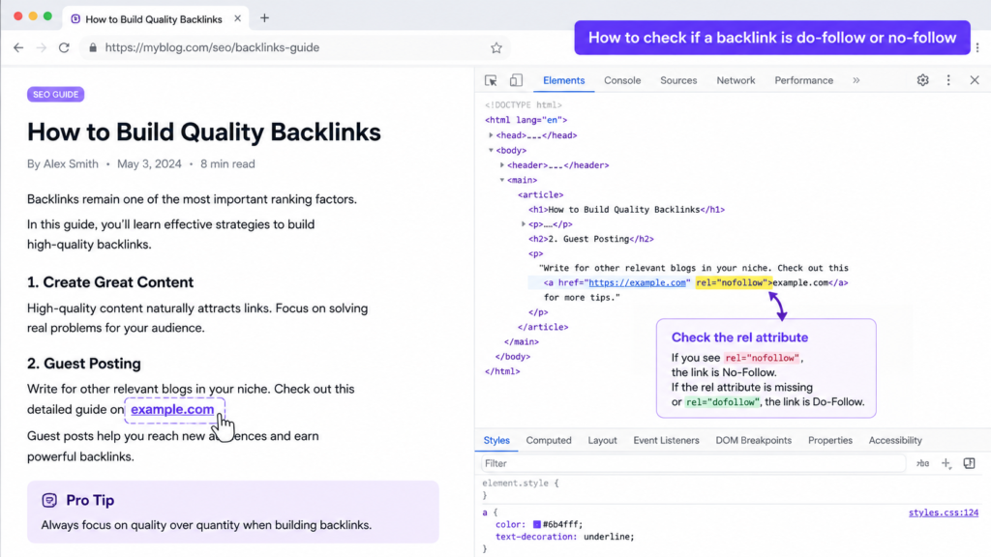Click the 1. Create Great Content heading
Screen dimensions: 991x557
110,282
